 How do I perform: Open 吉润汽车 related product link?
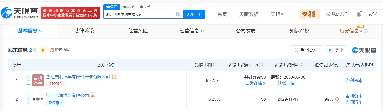tap(354, 102)
